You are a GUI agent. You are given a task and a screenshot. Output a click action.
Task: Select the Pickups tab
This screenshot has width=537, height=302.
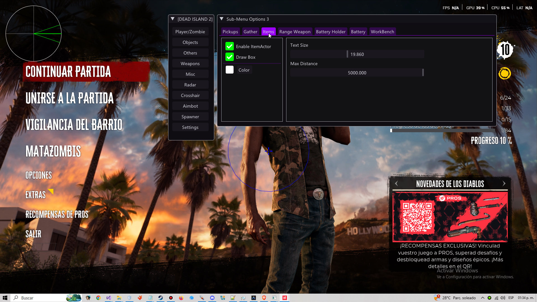[230, 32]
